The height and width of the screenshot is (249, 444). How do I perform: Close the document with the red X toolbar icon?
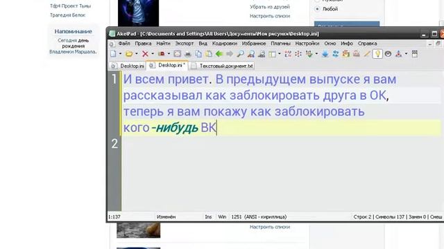coord(145,54)
